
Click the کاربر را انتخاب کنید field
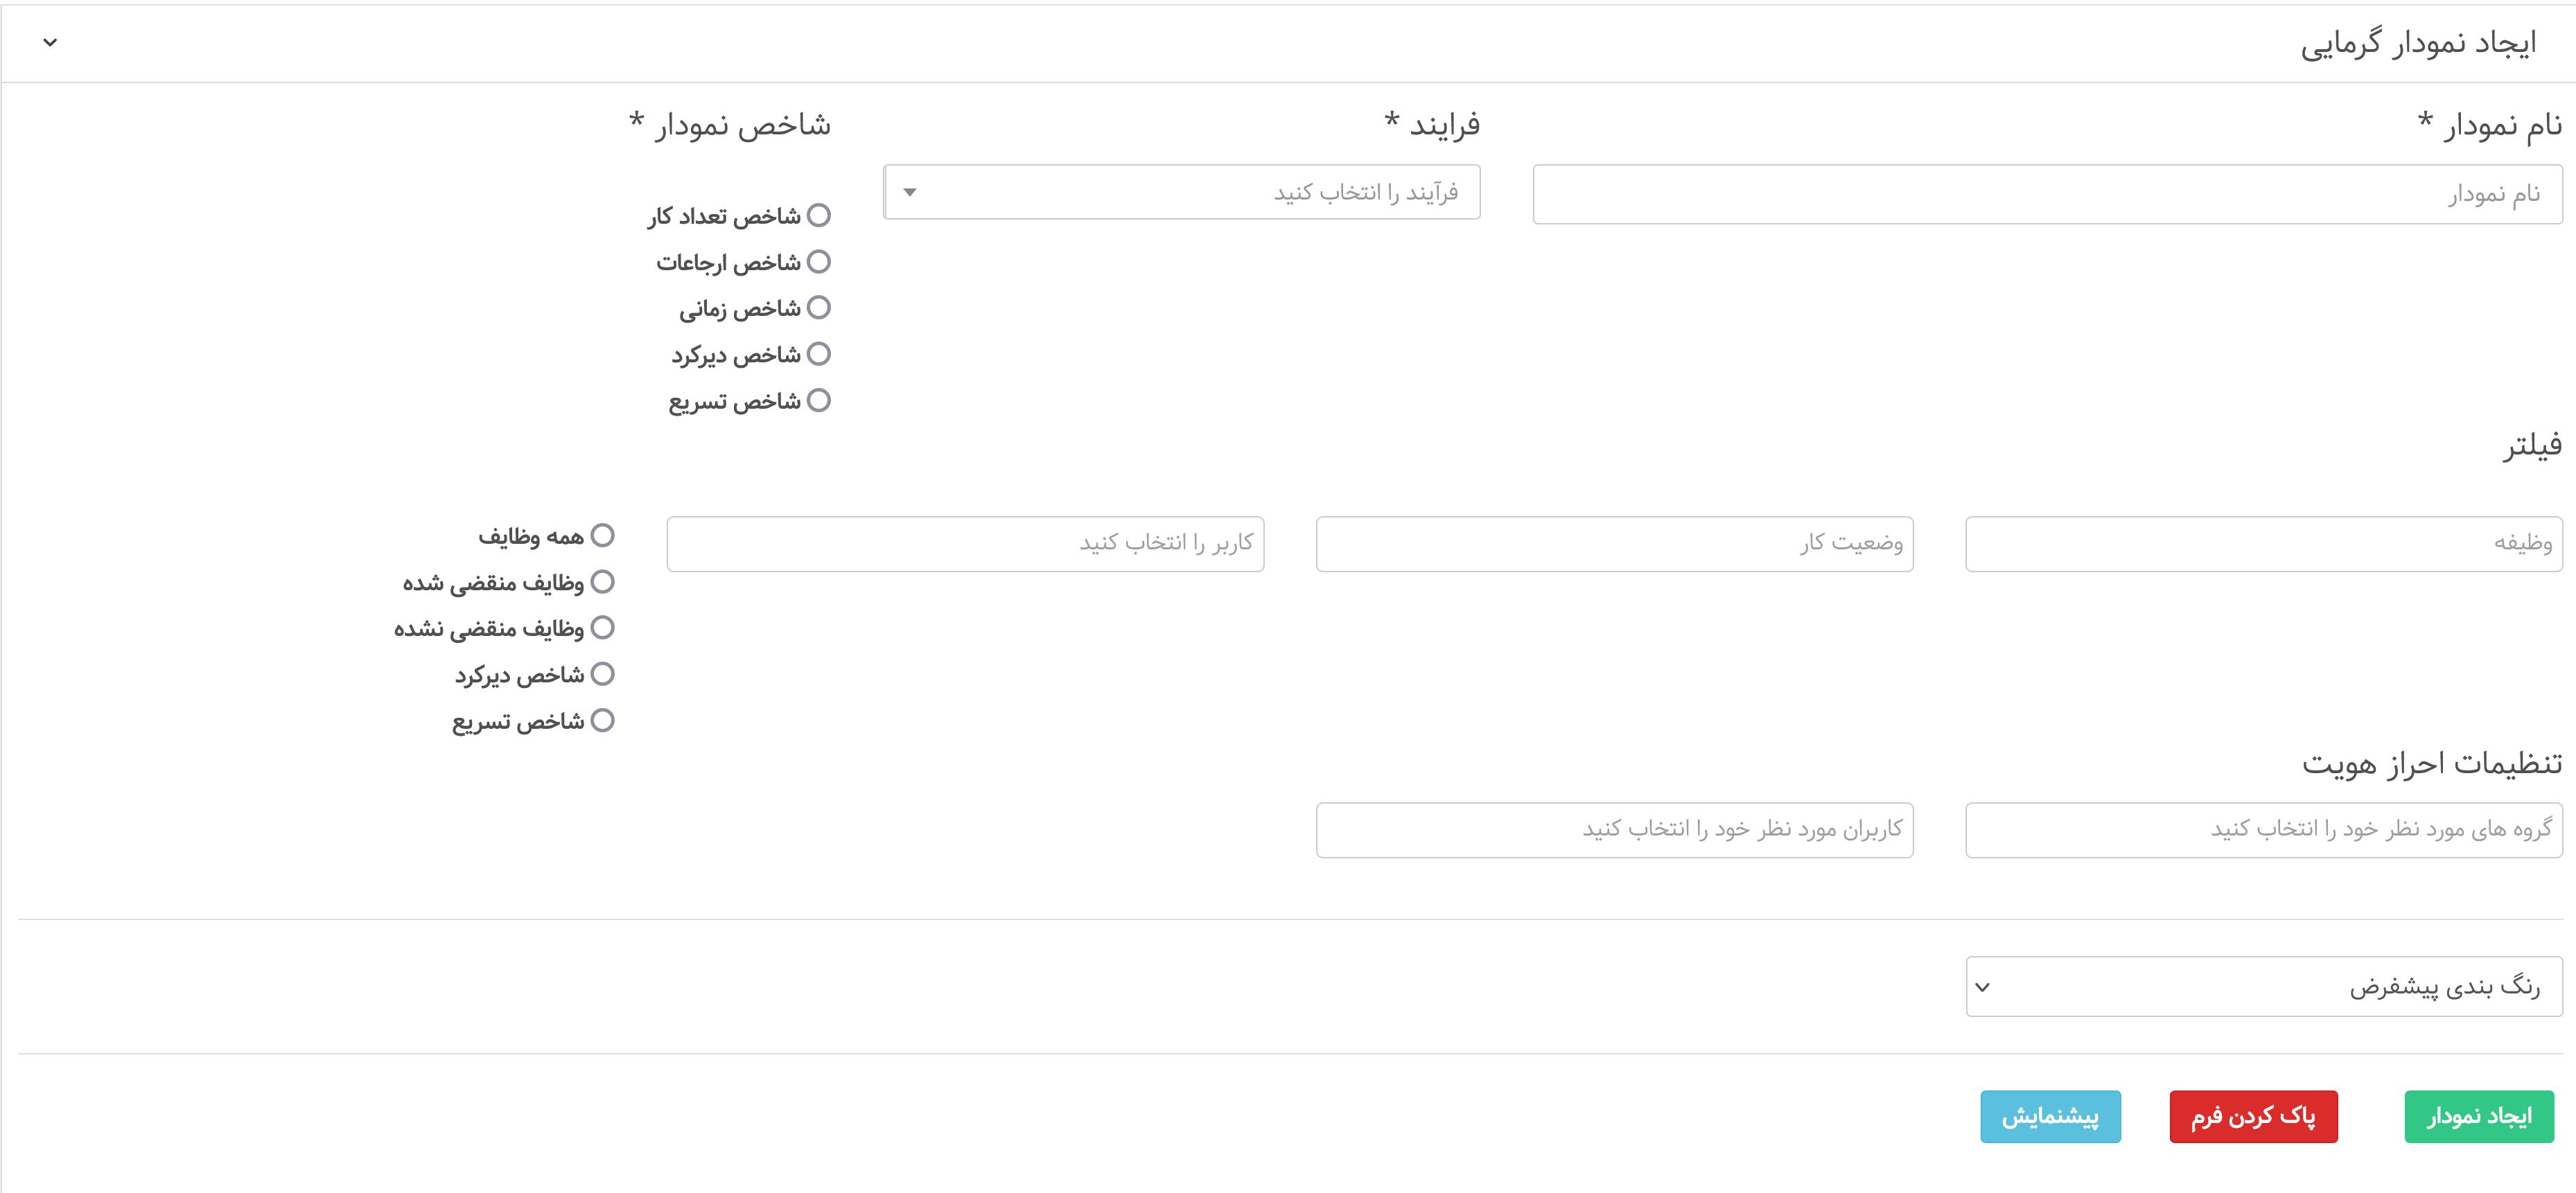[965, 544]
